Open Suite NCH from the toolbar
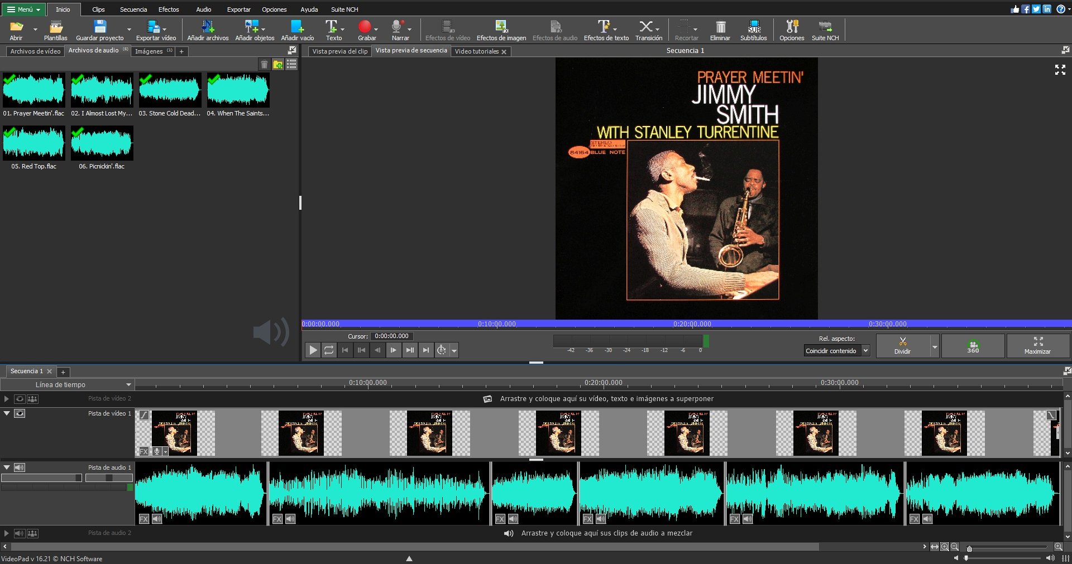This screenshot has width=1072, height=564. point(825,30)
